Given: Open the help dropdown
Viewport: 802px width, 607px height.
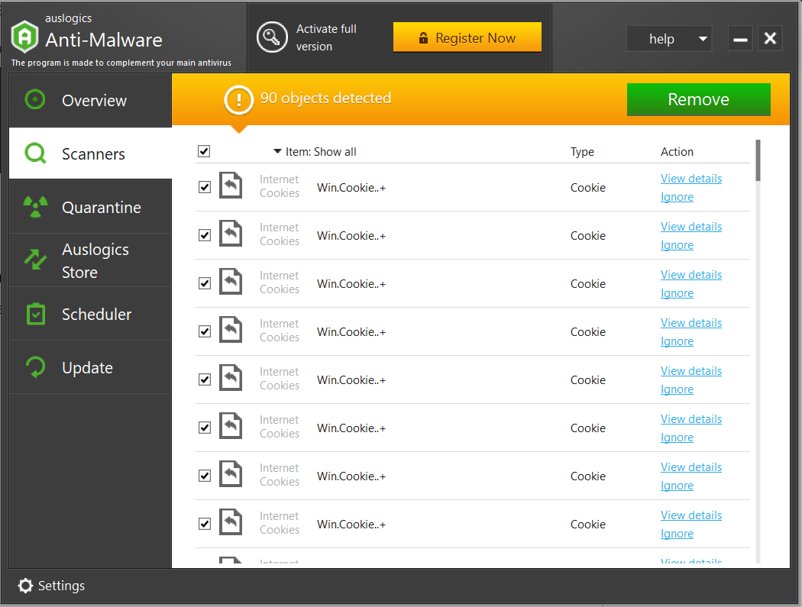Looking at the screenshot, I should pos(669,38).
